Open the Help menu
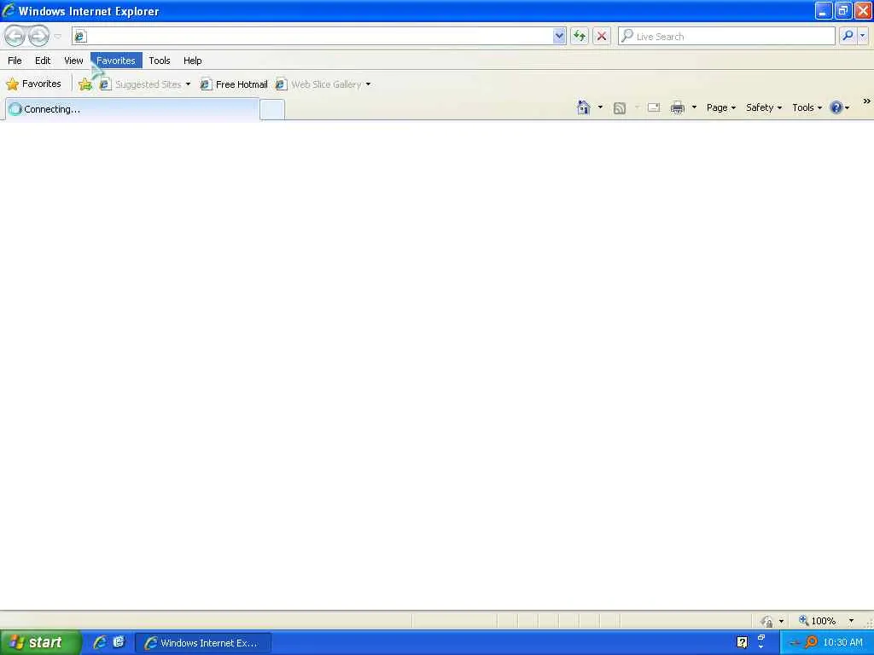The width and height of the screenshot is (874, 655). (192, 61)
